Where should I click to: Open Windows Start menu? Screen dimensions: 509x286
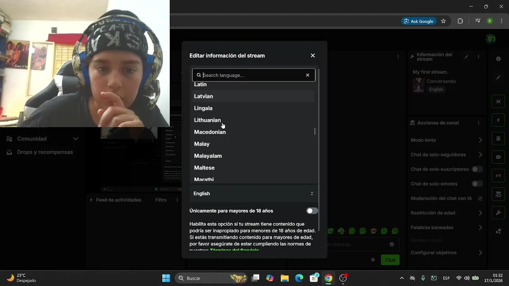pyautogui.click(x=166, y=278)
